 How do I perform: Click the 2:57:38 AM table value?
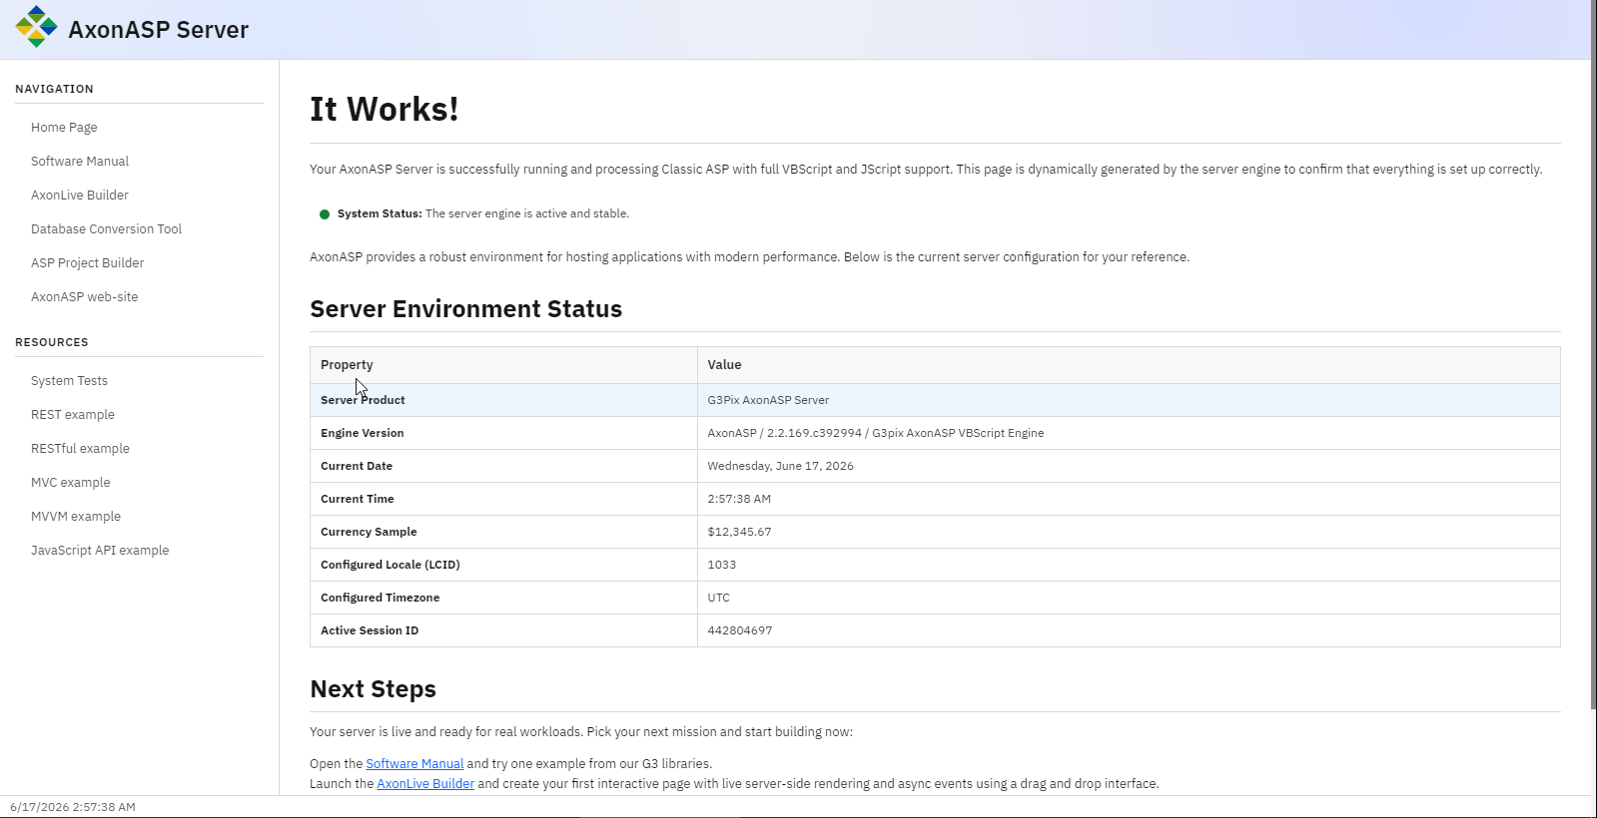pos(739,499)
